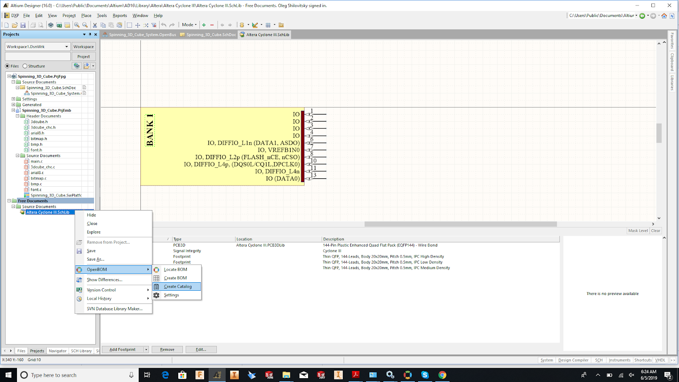
Task: Click the Clear Filter funnel icon
Action: (154, 25)
